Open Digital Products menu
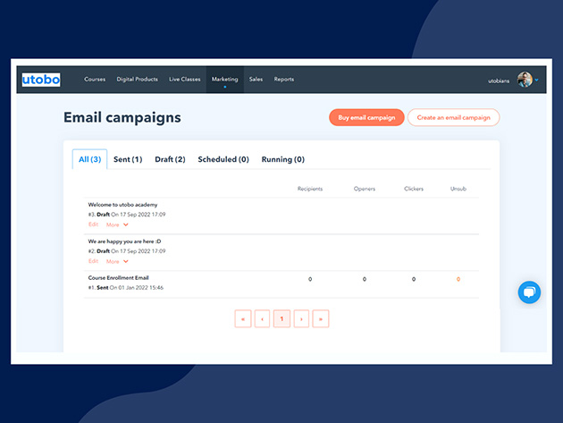 (137, 79)
